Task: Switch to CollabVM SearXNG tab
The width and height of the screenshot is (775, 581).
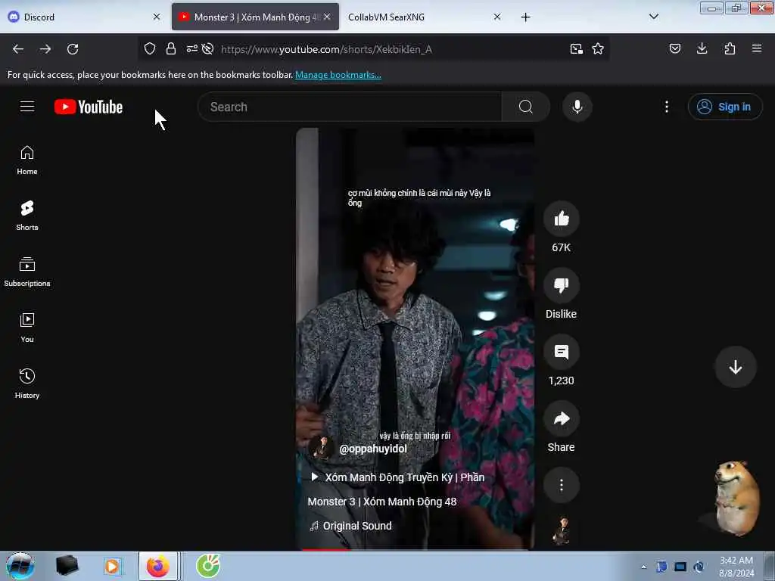Action: 420,17
